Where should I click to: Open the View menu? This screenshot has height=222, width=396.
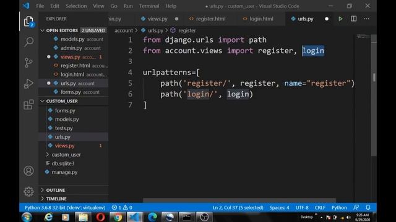click(x=98, y=6)
